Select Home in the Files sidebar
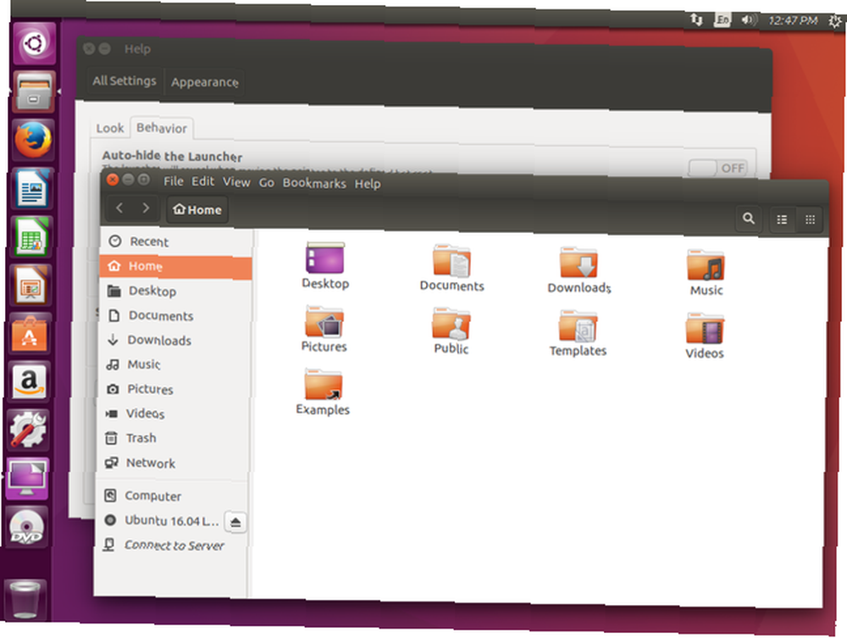 175,266
